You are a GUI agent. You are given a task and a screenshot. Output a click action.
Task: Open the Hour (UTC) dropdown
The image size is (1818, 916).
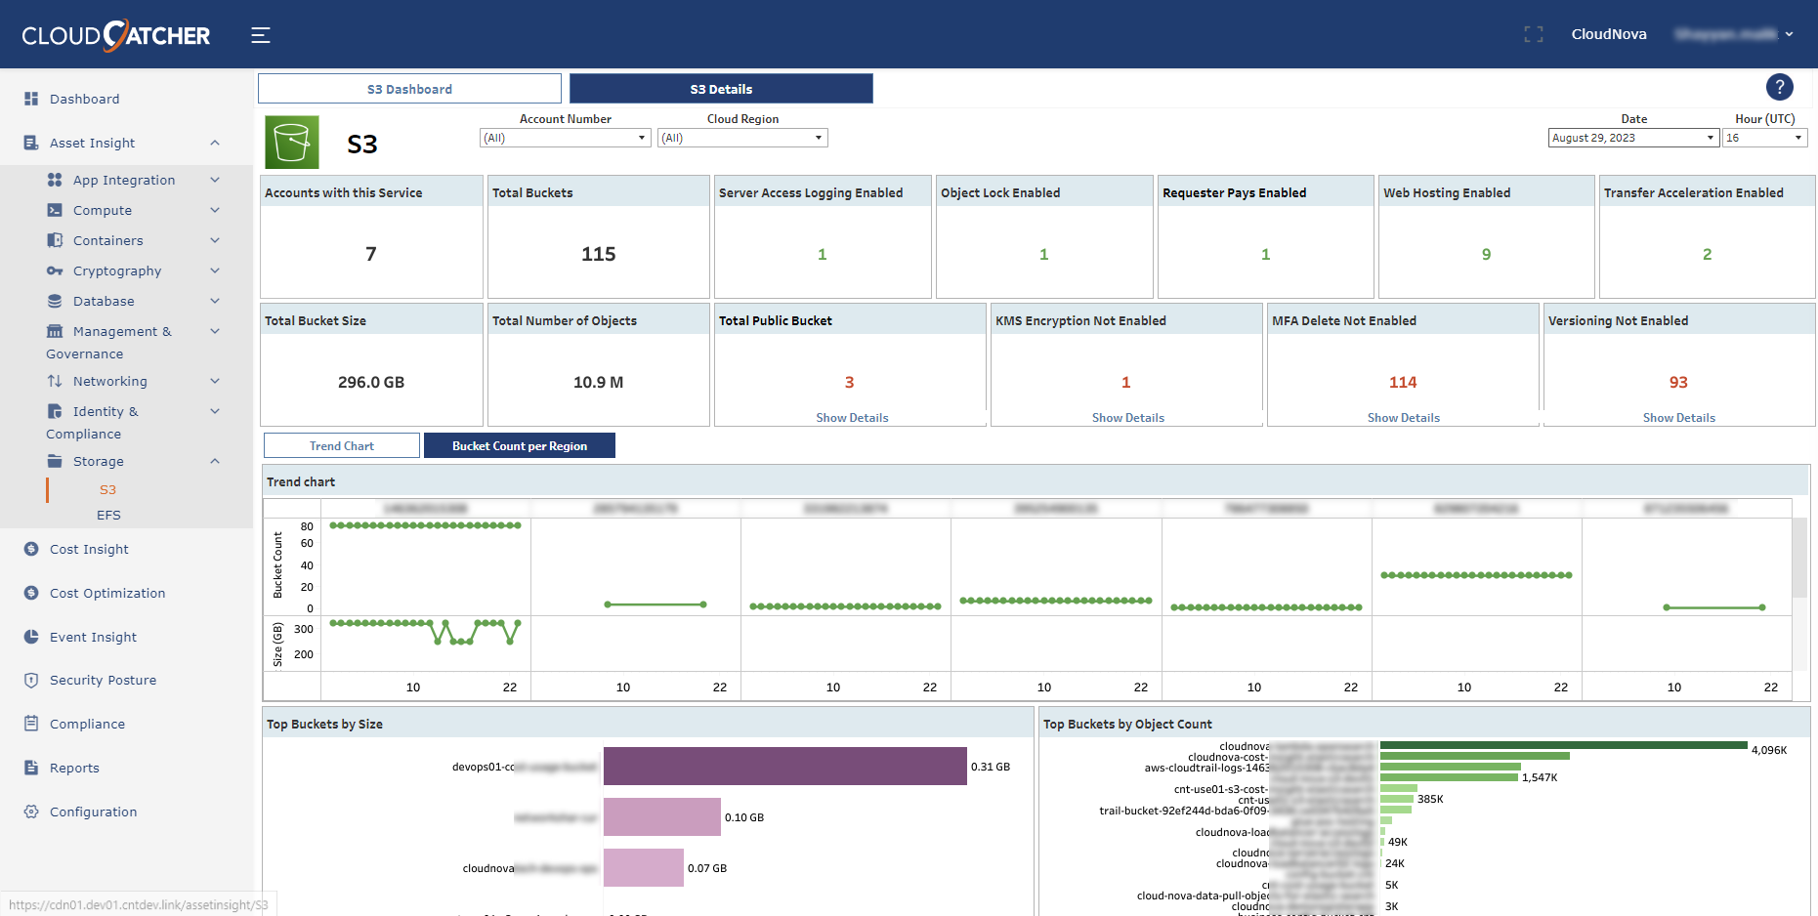click(1764, 138)
